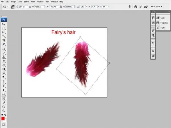Select the Pen tool
This screenshot has height=128, width=171.
point(4,82)
